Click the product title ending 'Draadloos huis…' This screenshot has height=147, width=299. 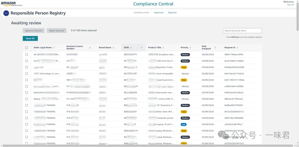[x=162, y=55]
